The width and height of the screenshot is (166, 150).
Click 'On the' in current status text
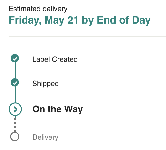pyautogui.click(x=47, y=109)
